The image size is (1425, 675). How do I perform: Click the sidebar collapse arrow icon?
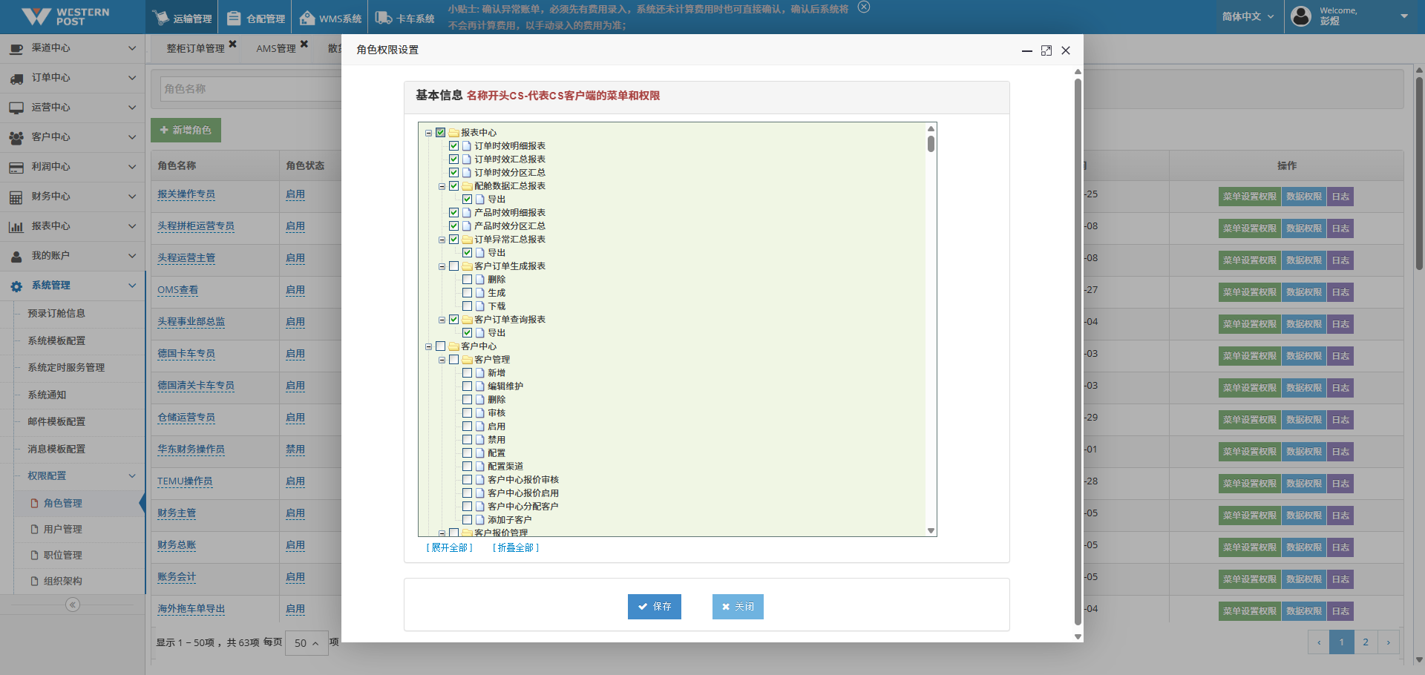(73, 605)
